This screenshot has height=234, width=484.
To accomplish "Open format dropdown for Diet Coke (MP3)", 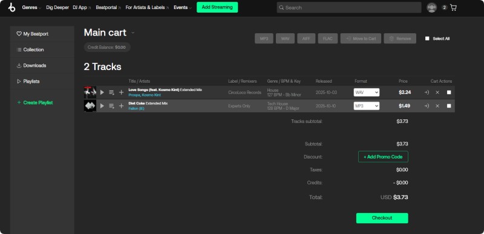I will coord(367,106).
